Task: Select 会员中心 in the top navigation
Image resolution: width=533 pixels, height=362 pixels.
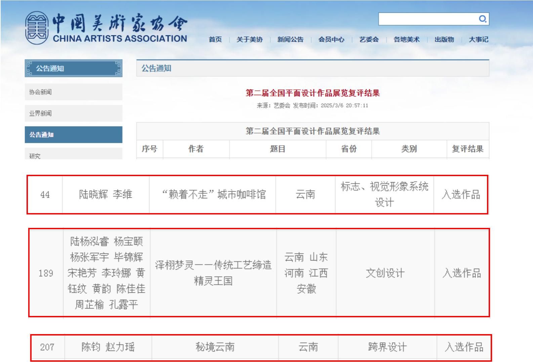Action: 331,40
